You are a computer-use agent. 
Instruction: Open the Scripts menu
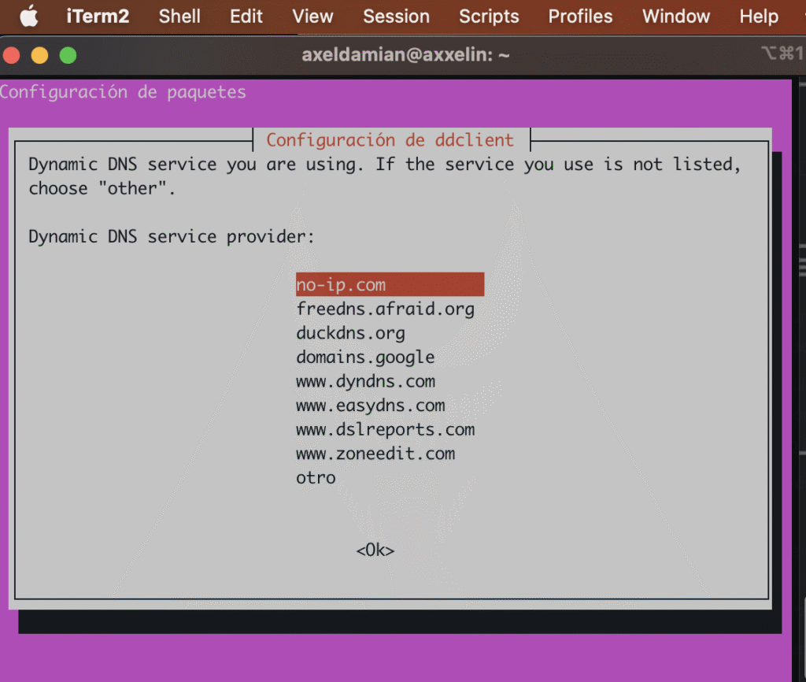[x=489, y=17]
